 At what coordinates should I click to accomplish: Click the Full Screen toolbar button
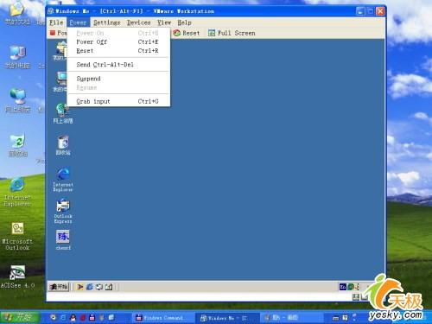point(232,33)
